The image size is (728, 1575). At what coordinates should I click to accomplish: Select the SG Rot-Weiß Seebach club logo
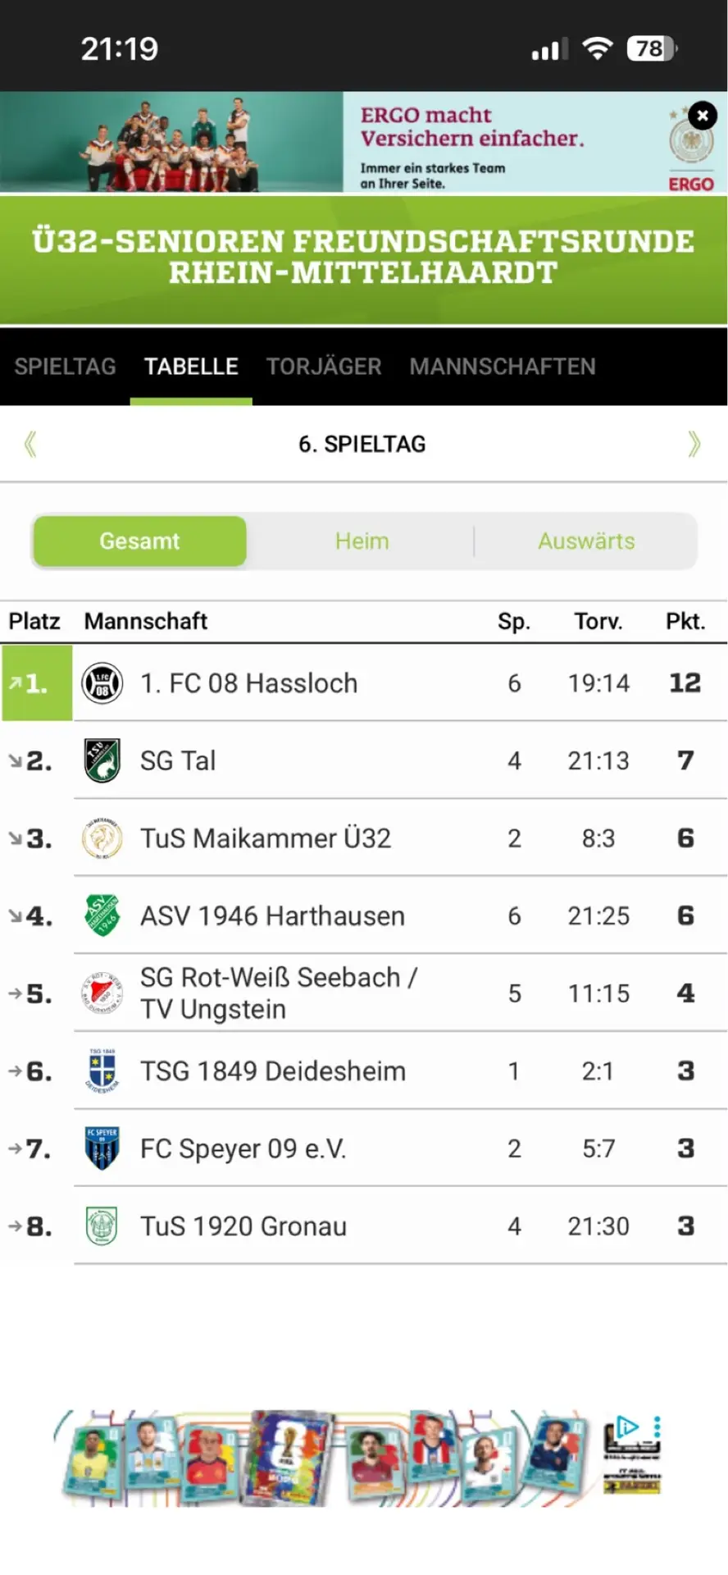(102, 993)
